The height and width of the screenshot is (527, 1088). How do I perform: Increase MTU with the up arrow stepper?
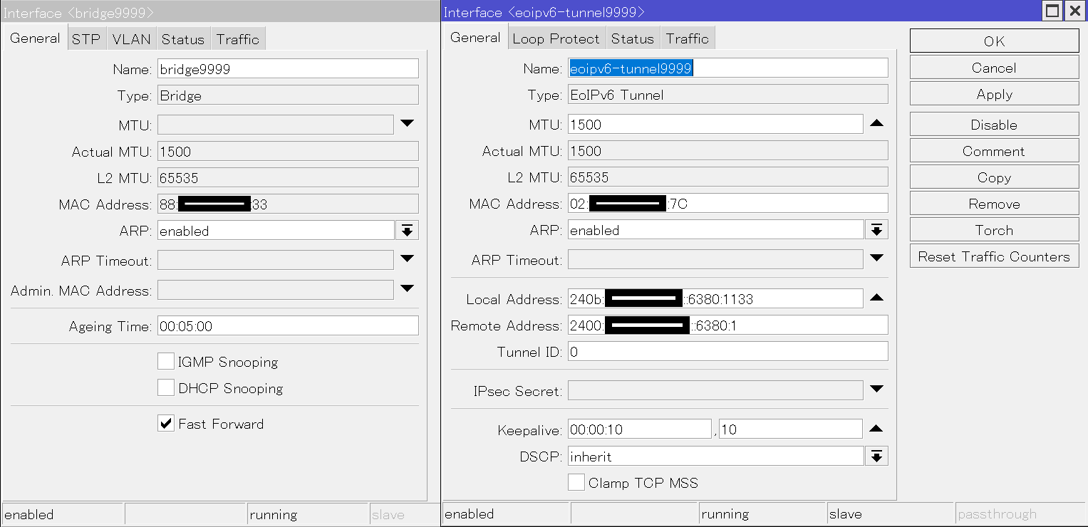876,122
